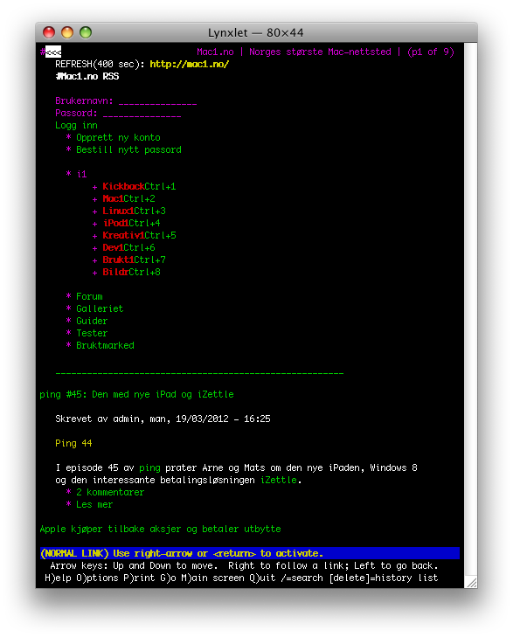Viewport: 513px width, 637px height.
Task: Follow the i1 link
Action: (x=81, y=174)
